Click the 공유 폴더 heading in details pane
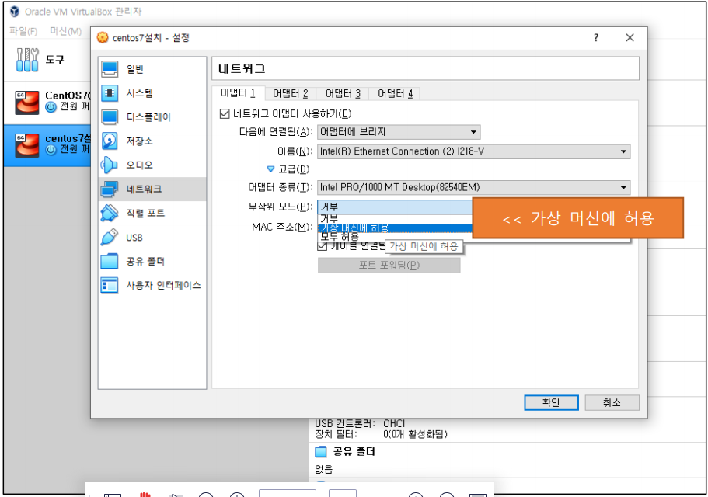 [x=354, y=451]
